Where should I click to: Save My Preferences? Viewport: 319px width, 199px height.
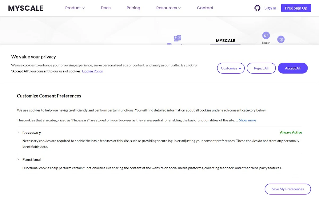pos(288,189)
